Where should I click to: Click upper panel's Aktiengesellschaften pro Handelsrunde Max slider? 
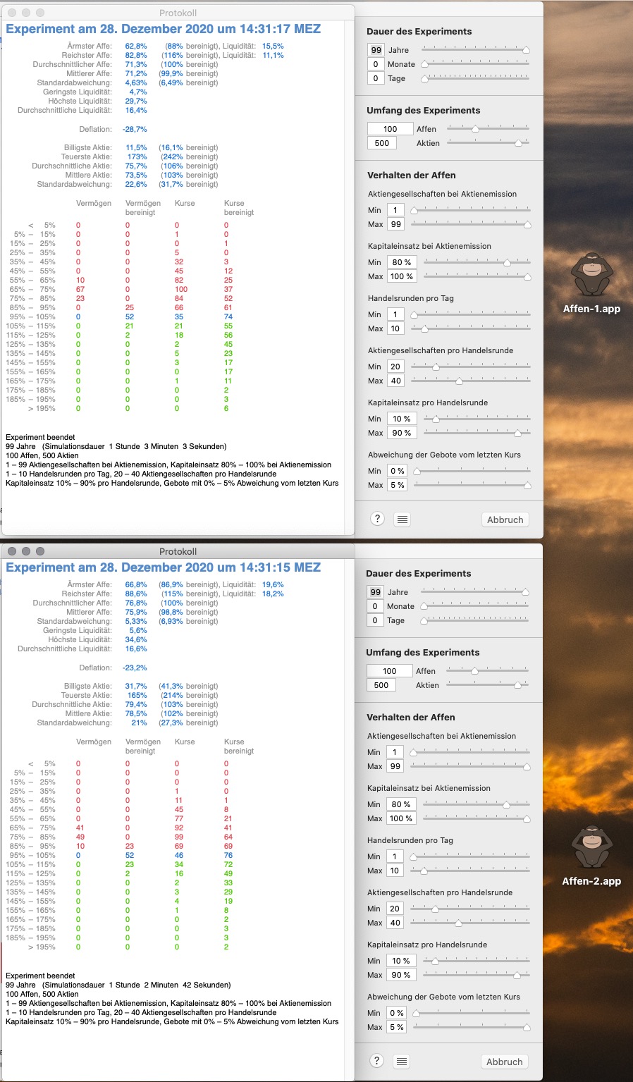471,381
